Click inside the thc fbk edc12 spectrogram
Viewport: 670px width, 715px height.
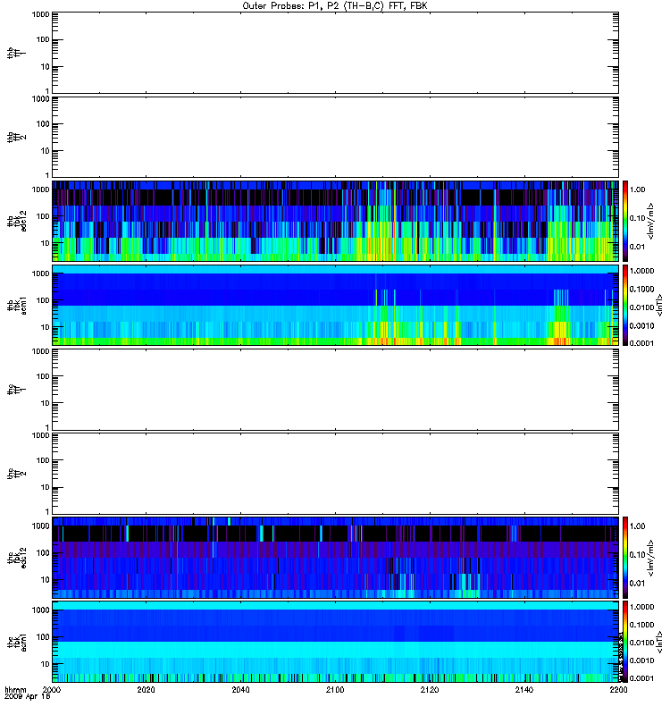335,557
